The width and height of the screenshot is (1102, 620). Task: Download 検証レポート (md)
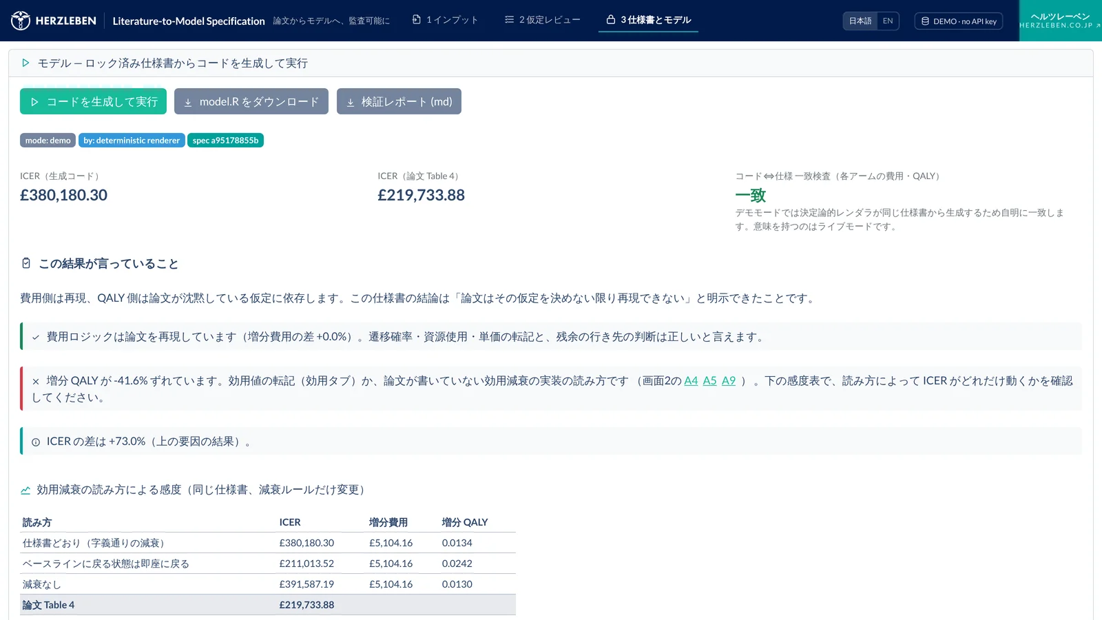[399, 101]
